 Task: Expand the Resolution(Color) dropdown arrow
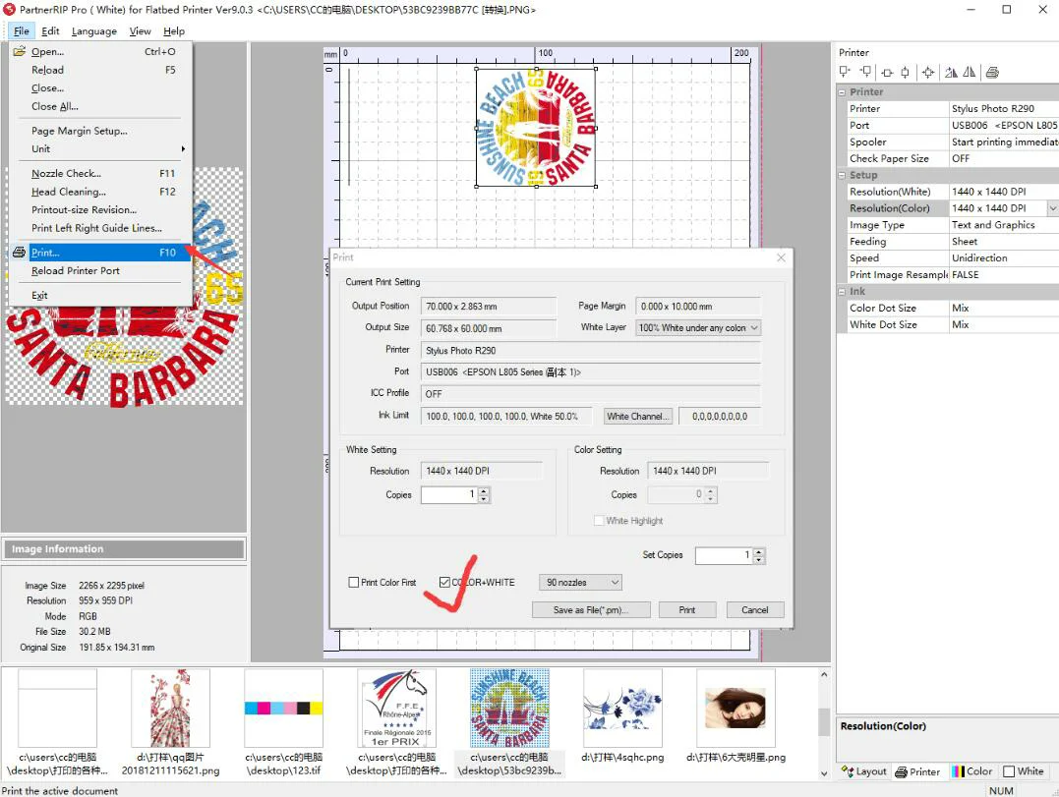click(x=1052, y=208)
